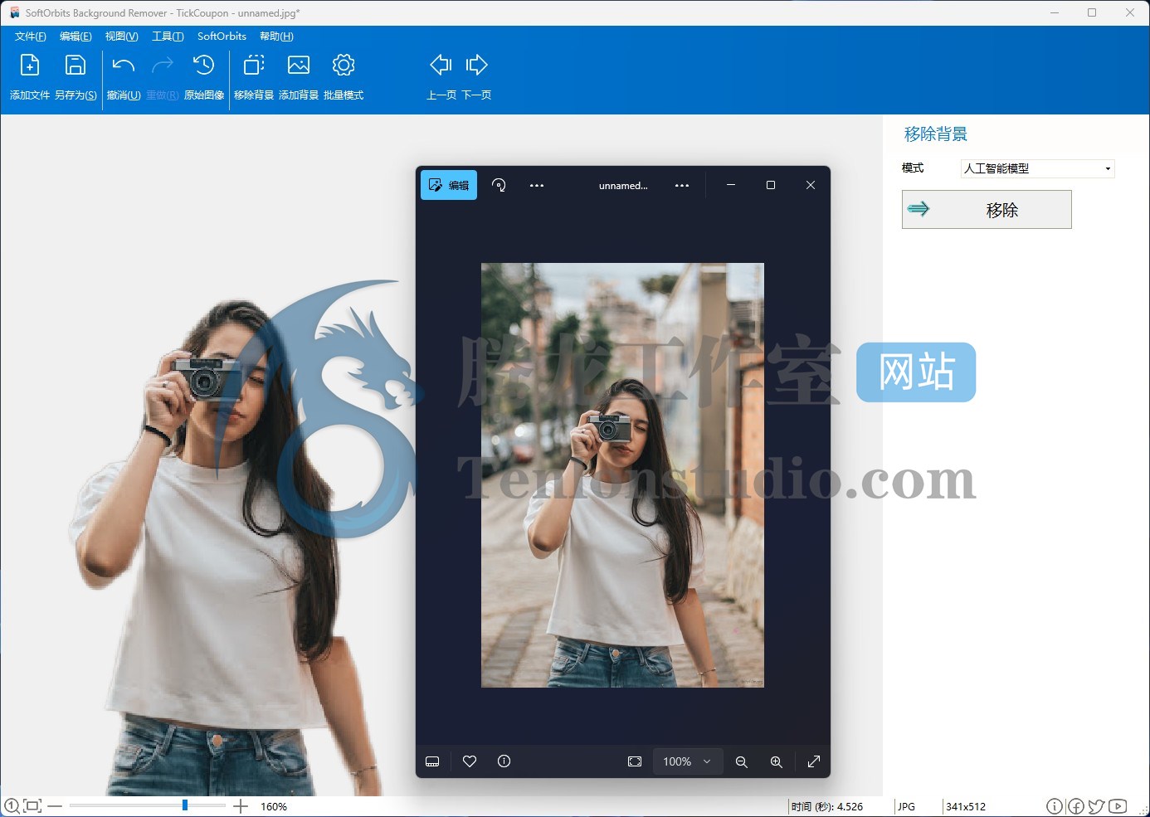Increase zoom with the plus button
1150x817 pixels.
pyautogui.click(x=241, y=806)
